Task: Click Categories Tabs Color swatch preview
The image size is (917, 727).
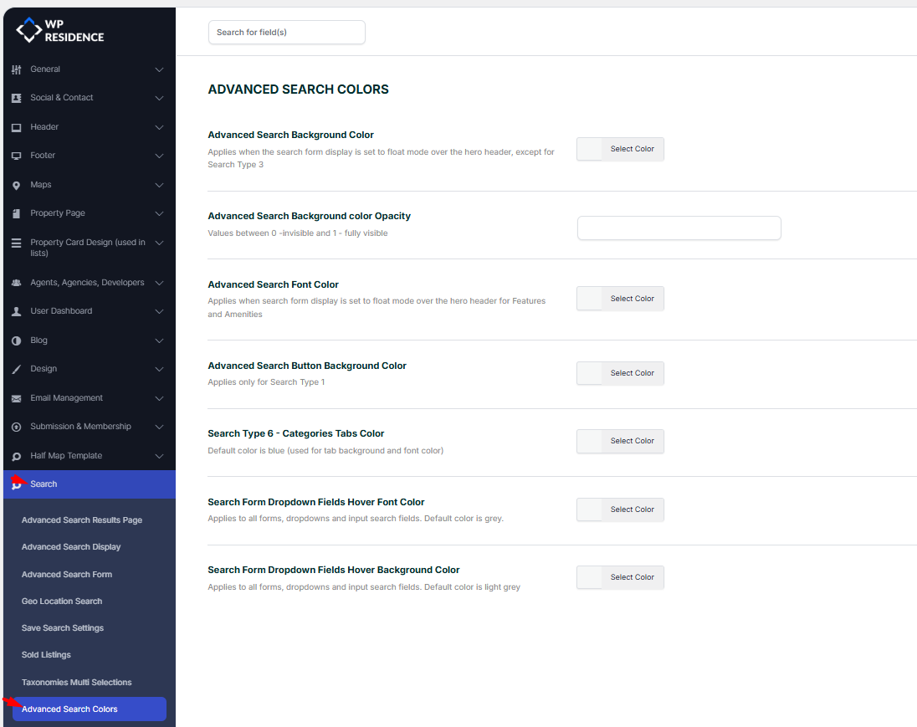Action: coord(590,441)
